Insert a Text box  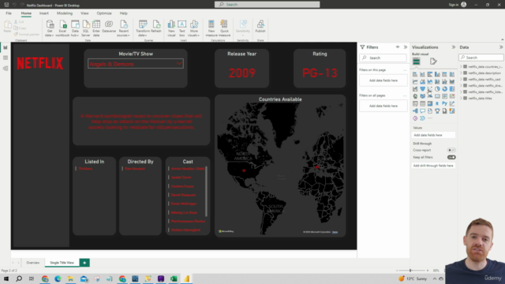pos(182,28)
